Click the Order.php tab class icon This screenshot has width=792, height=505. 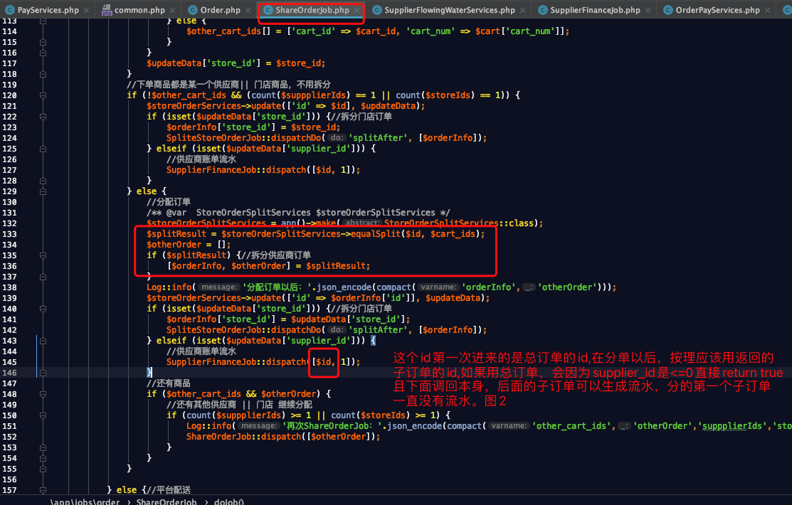pos(192,10)
